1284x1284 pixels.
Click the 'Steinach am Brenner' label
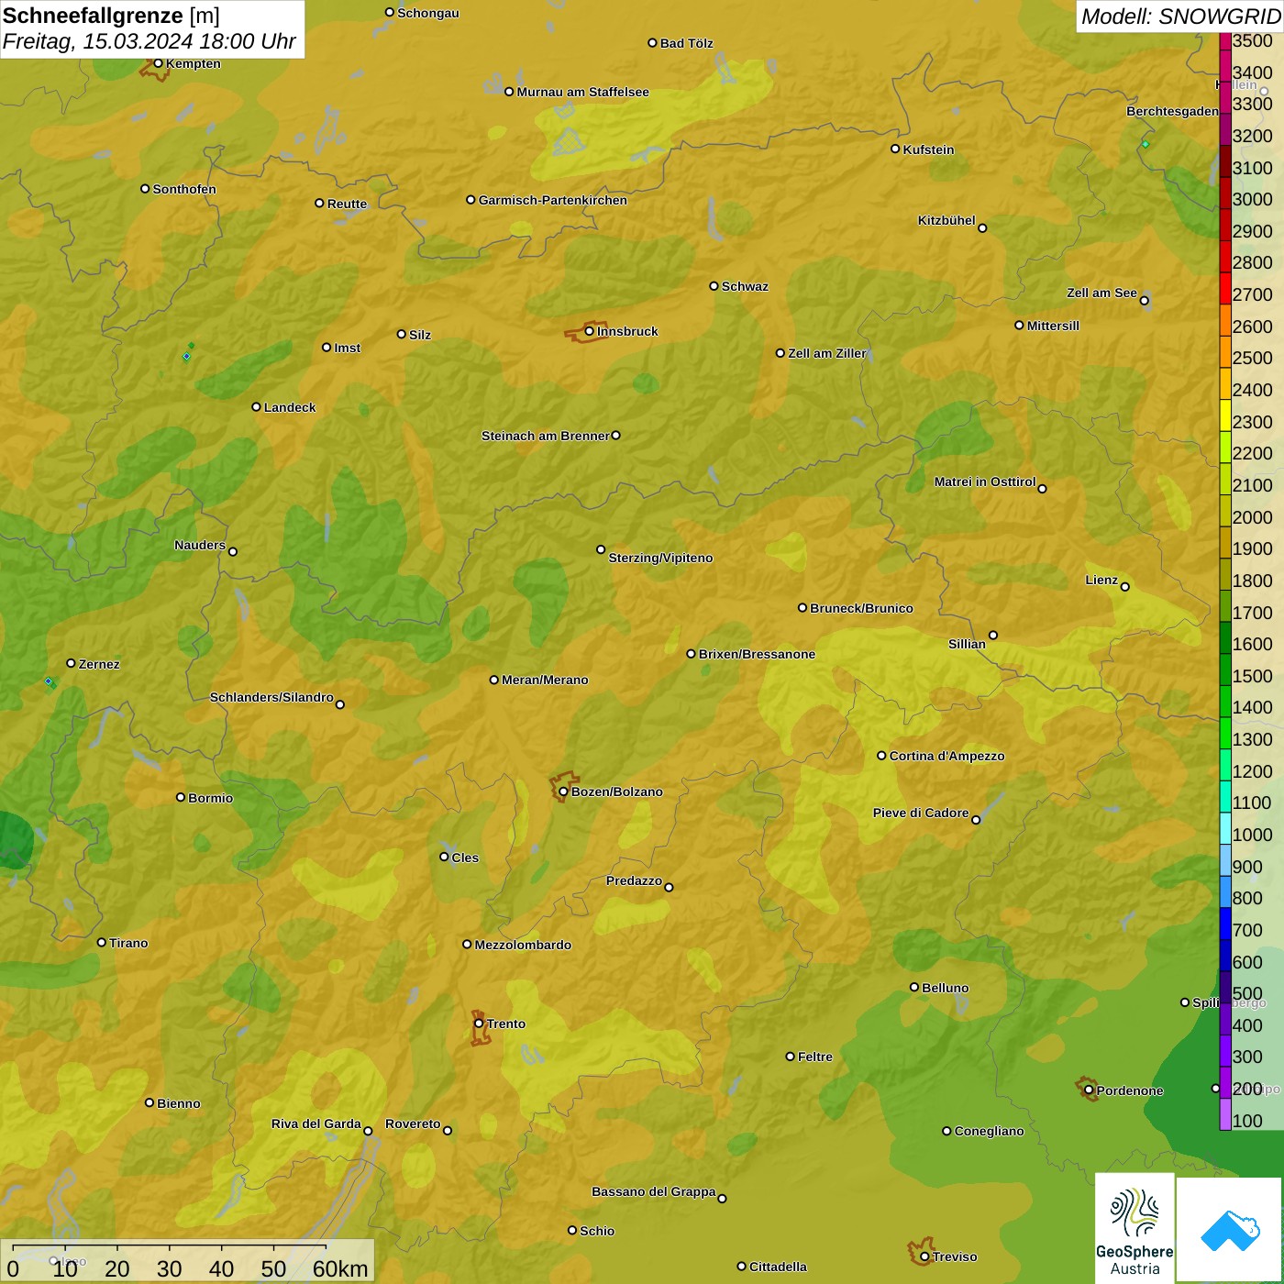546,436
